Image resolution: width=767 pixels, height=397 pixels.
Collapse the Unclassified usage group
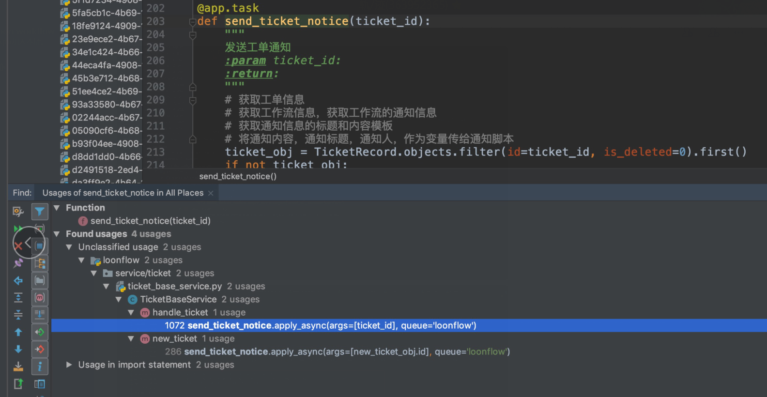(69, 247)
